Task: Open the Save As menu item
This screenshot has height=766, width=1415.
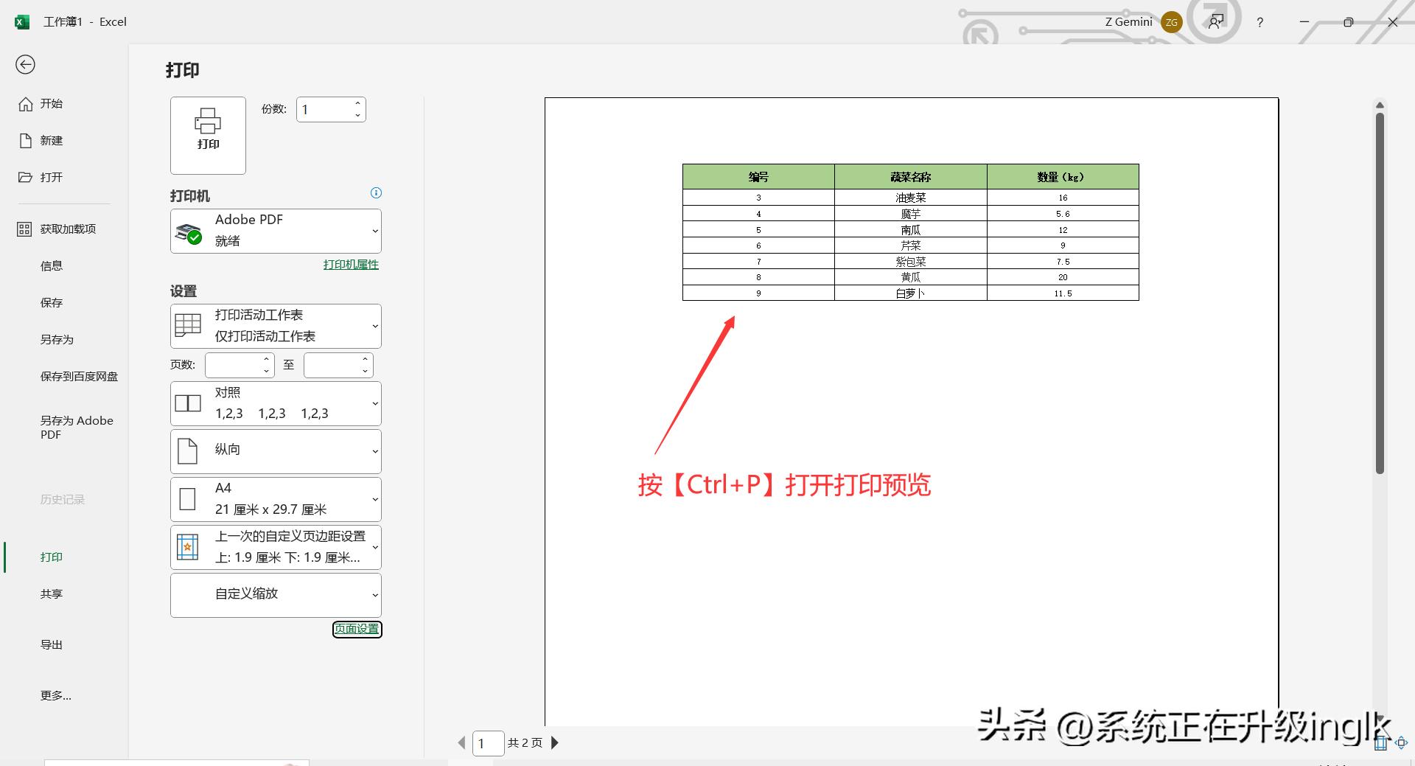Action: coord(57,339)
